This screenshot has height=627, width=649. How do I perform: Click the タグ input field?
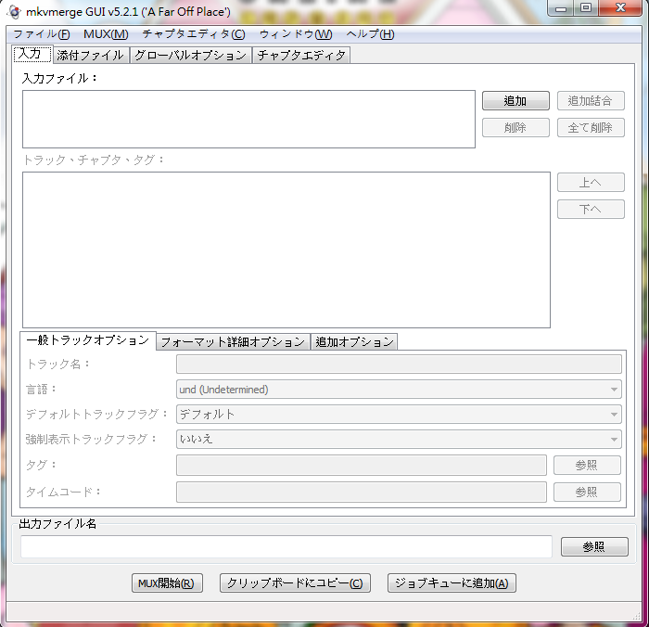click(x=362, y=465)
